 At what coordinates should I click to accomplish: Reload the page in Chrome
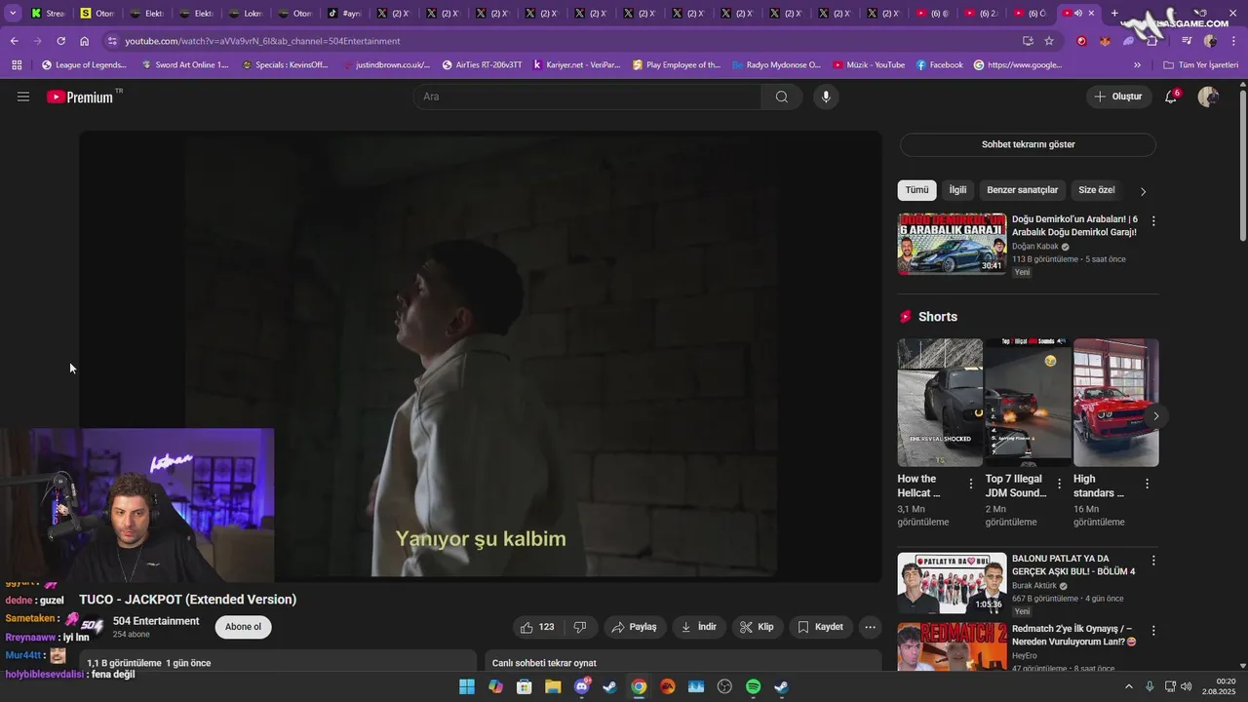click(60, 41)
